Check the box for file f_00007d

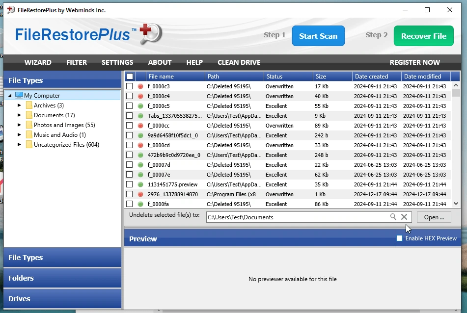pos(129,165)
